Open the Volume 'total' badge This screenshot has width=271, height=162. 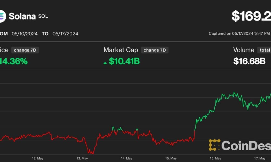point(264,50)
